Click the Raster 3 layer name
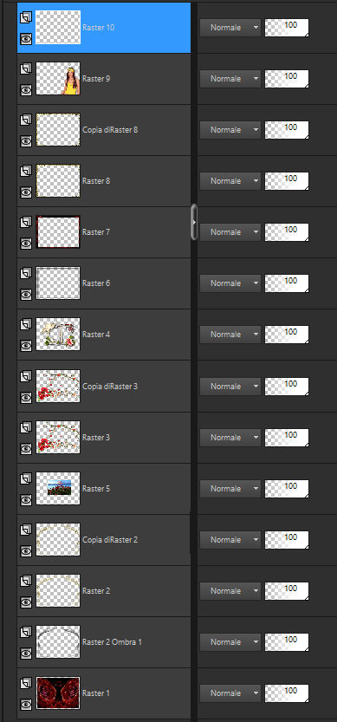 (96, 438)
